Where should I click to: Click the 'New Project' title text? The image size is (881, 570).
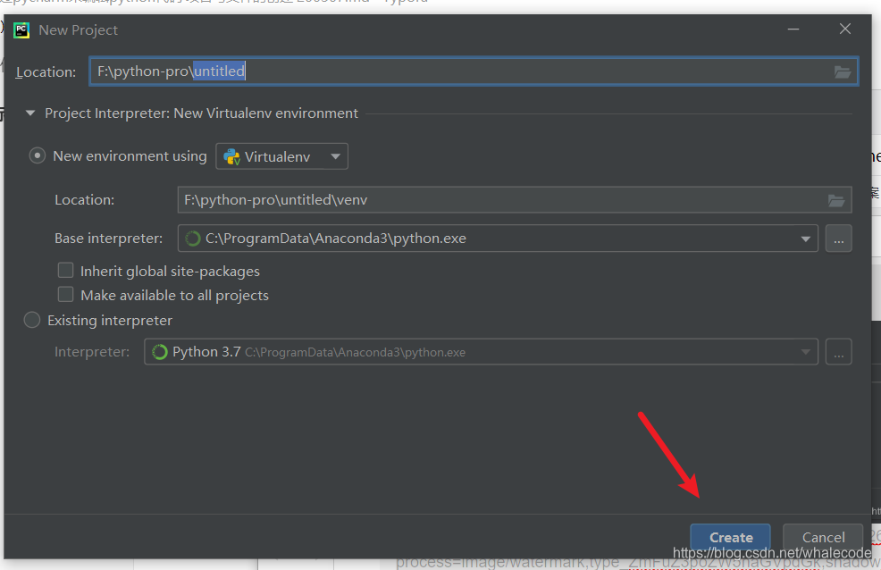point(78,30)
